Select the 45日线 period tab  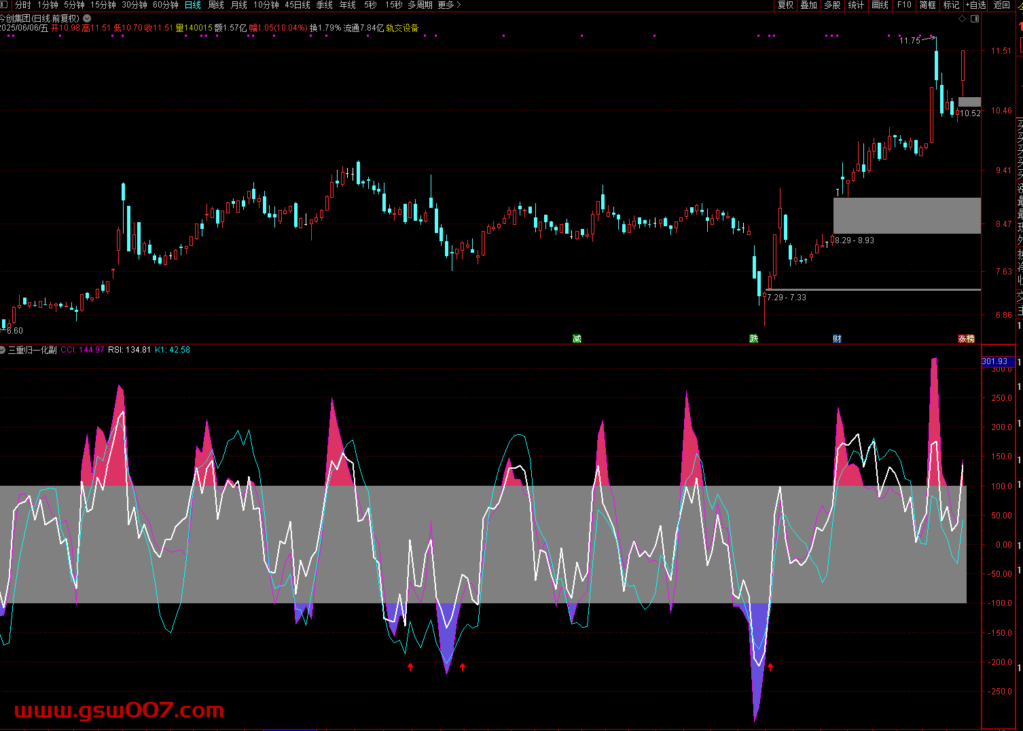(x=298, y=5)
